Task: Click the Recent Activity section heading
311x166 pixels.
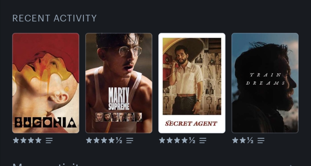Action: (54, 18)
